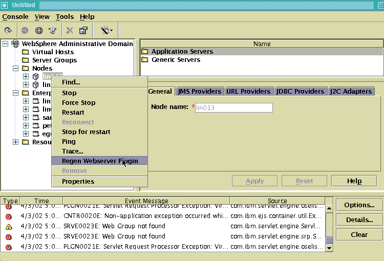The height and width of the screenshot is (261, 384).
Task: Expand the 'pe' enterprise application entry
Action: pyautogui.click(x=26, y=125)
